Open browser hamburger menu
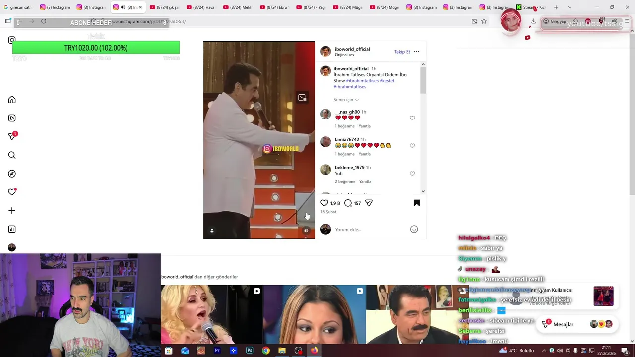 [627, 21]
